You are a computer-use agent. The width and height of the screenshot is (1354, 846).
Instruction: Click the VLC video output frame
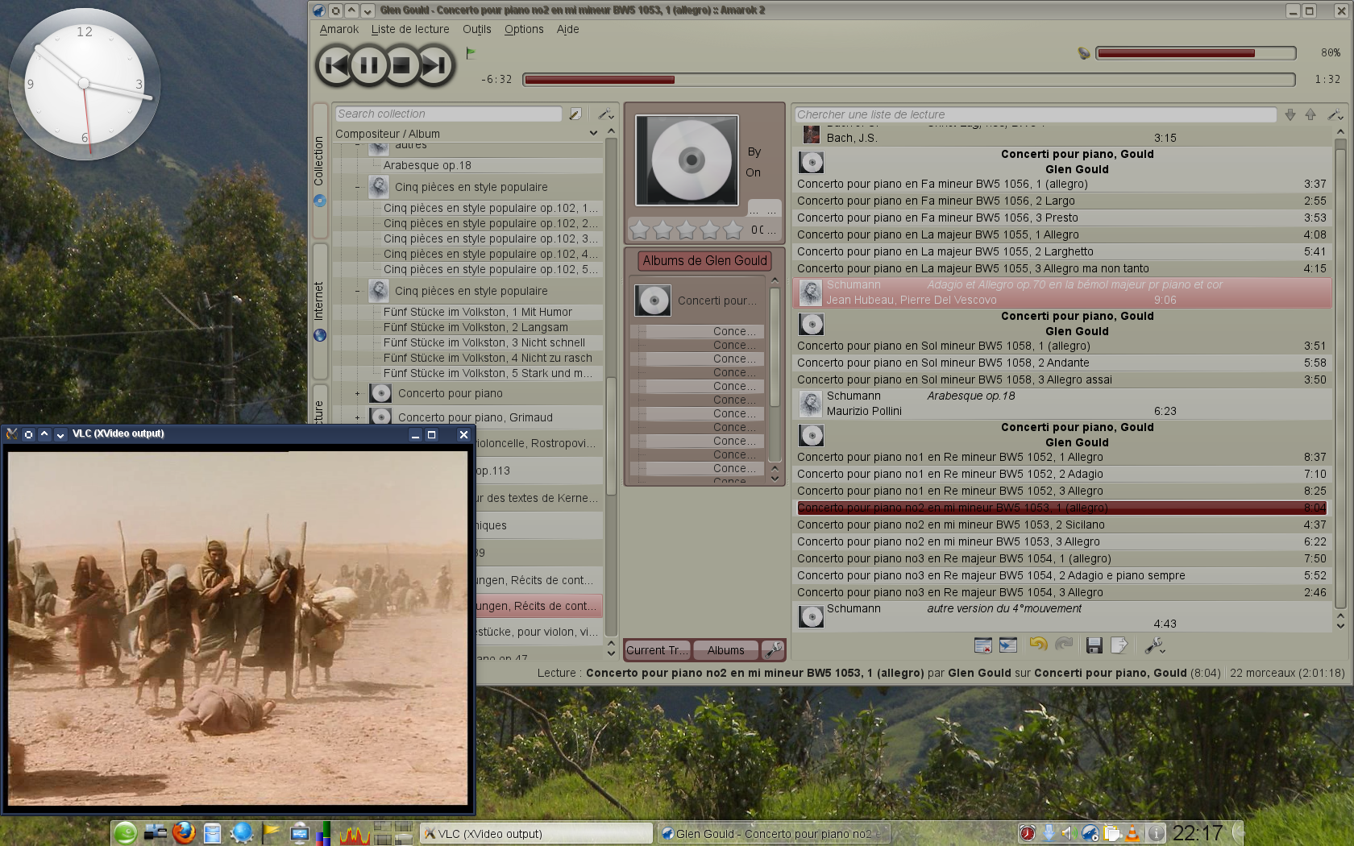[x=238, y=628]
